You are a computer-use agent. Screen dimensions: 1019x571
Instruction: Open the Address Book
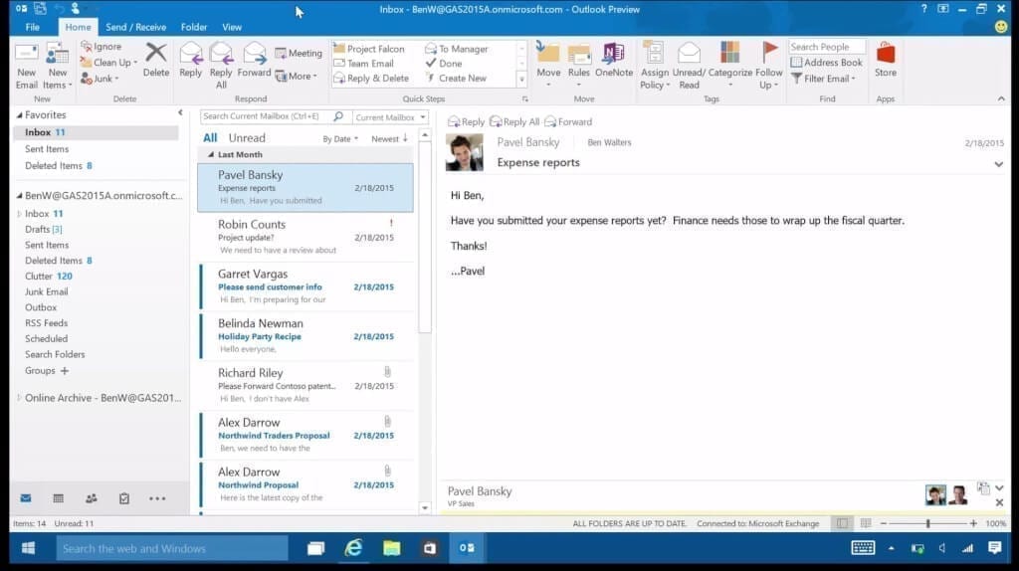pos(826,63)
